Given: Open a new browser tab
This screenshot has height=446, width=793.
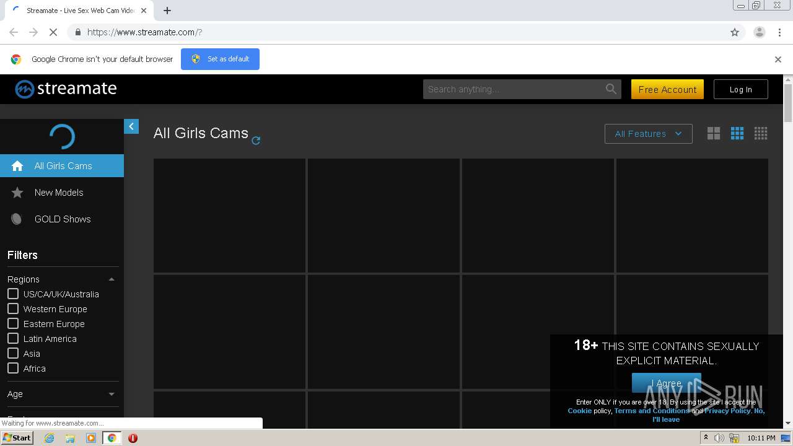Looking at the screenshot, I should tap(167, 11).
